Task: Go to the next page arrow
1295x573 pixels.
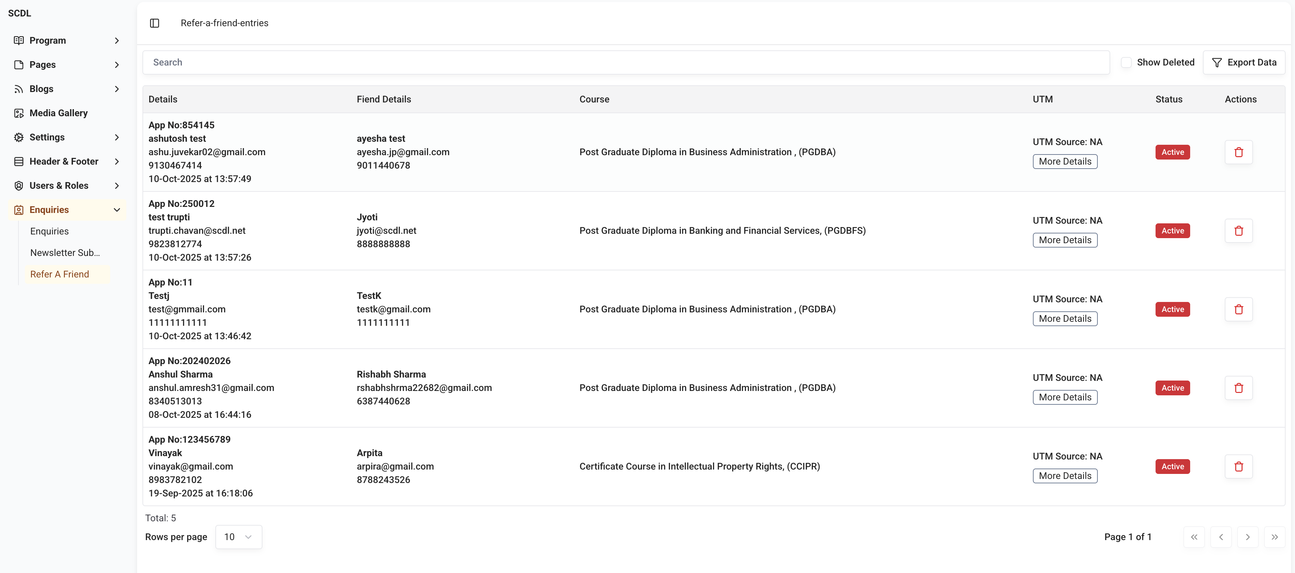Action: (1247, 537)
